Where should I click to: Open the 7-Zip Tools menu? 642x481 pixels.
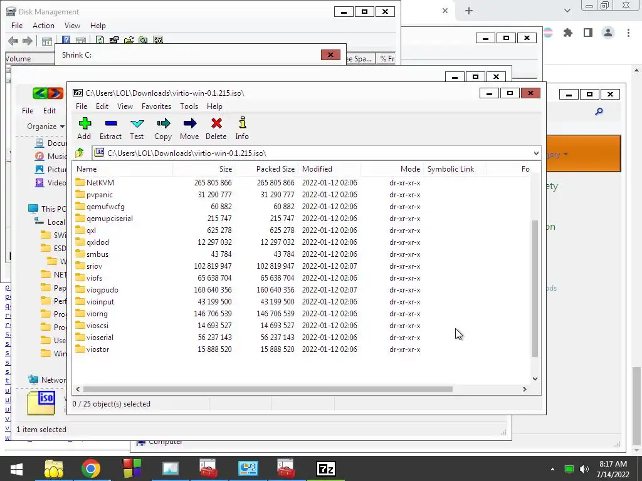189,106
